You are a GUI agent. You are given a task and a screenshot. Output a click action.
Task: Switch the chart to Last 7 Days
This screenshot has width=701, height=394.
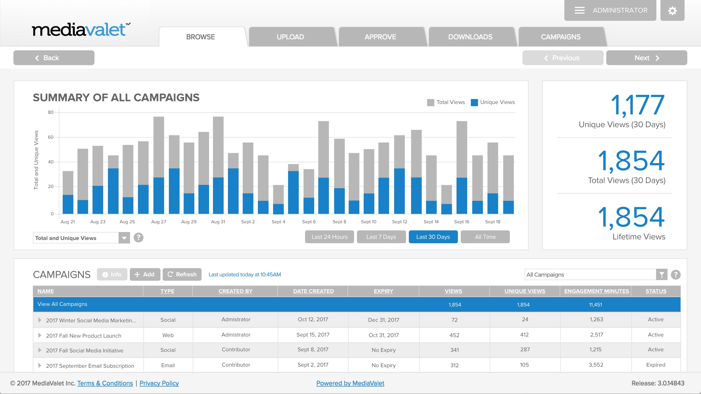[x=381, y=237]
